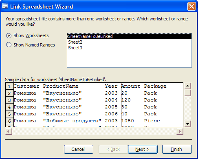Select row header 1 in sample data

coord(9,86)
